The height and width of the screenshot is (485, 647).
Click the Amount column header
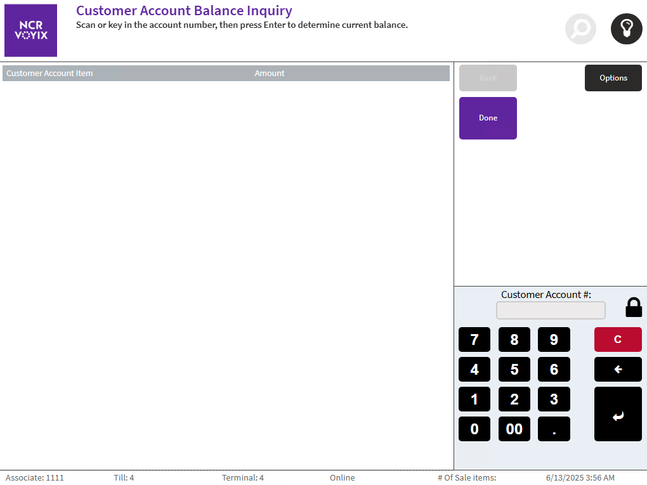click(x=270, y=74)
